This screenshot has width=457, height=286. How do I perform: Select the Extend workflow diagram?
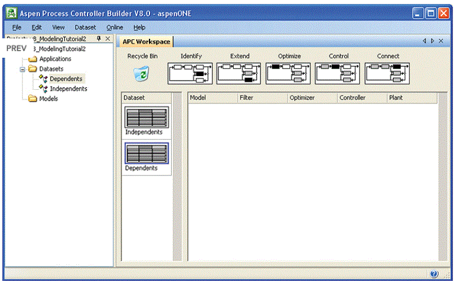pos(239,74)
